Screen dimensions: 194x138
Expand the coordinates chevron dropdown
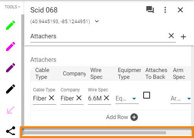pos(97,21)
